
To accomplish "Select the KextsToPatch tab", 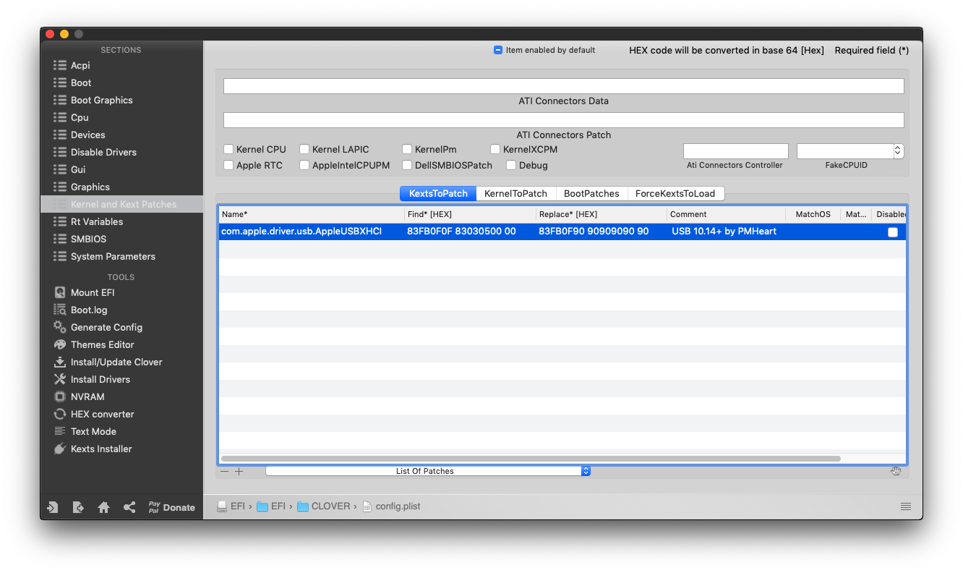I will coord(438,193).
